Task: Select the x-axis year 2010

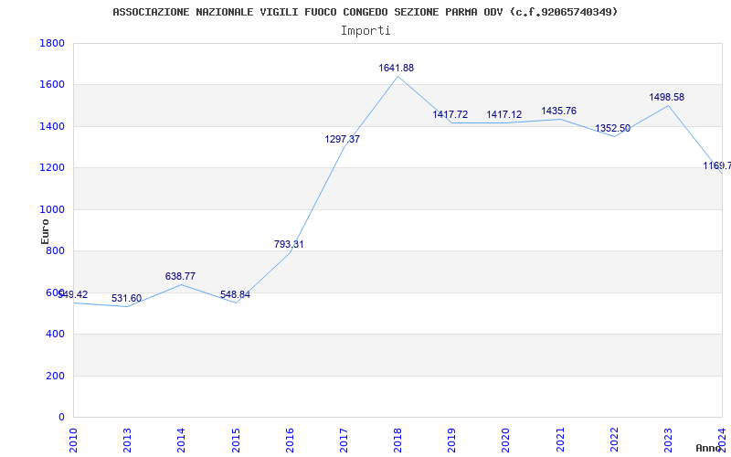Action: tap(73, 440)
